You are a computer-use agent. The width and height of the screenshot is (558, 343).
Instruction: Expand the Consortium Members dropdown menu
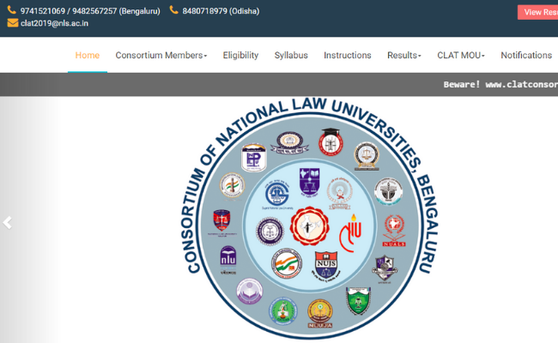pyautogui.click(x=161, y=55)
